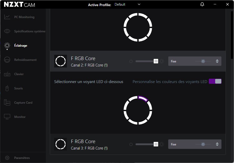Open the Monitor section icon
The image size is (234, 163).
(7, 117)
